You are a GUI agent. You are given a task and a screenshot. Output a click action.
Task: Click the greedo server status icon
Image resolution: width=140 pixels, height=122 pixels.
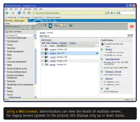tap(46, 65)
